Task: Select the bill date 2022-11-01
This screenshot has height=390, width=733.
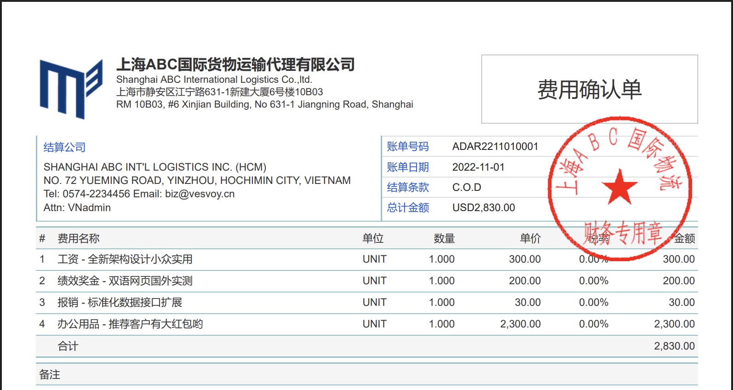Action: pyautogui.click(x=478, y=167)
